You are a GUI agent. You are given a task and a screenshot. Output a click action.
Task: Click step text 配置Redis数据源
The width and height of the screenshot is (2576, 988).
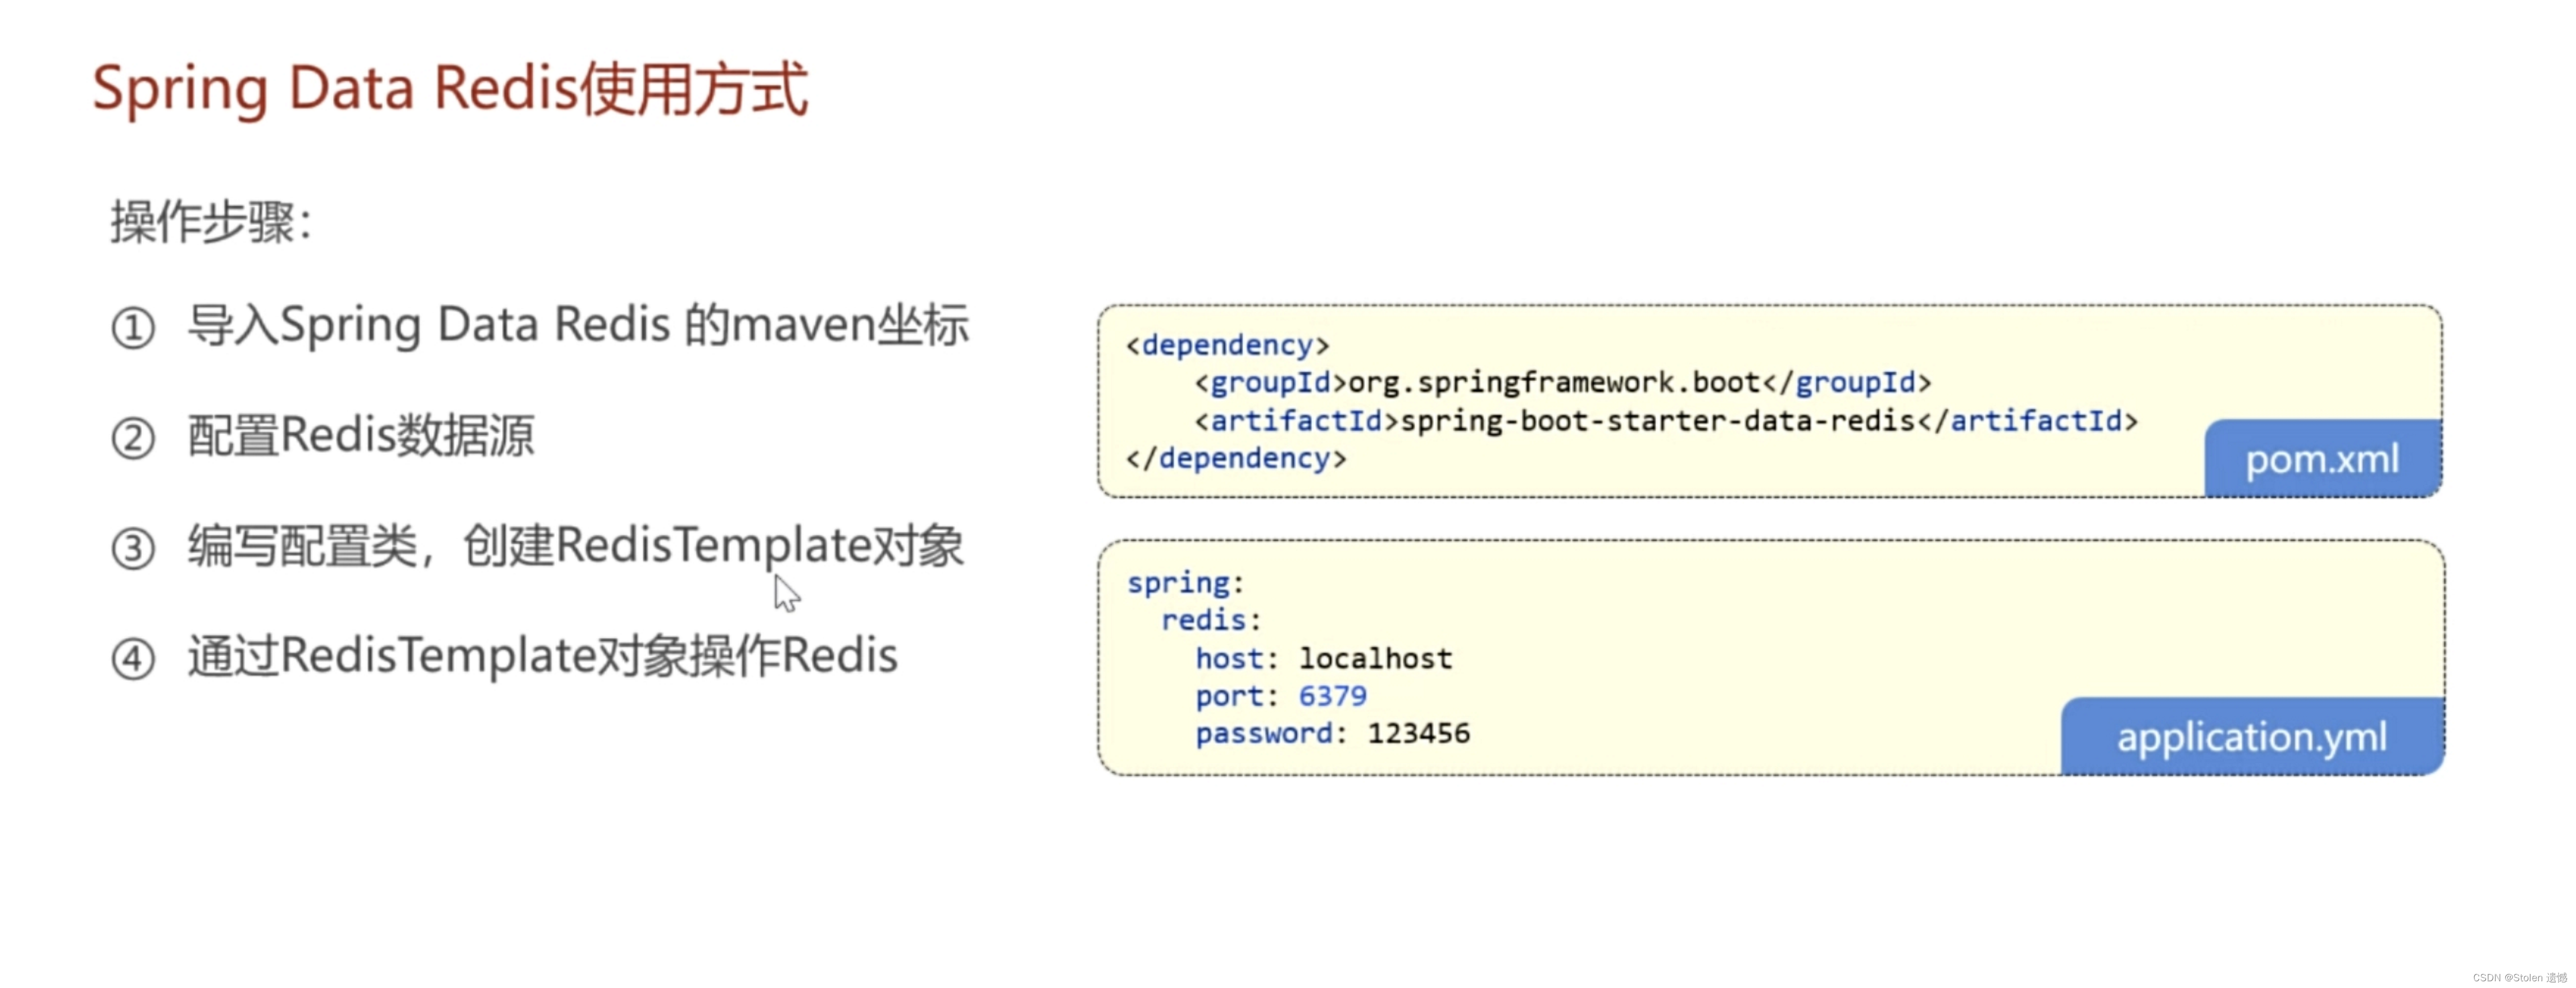(x=361, y=435)
